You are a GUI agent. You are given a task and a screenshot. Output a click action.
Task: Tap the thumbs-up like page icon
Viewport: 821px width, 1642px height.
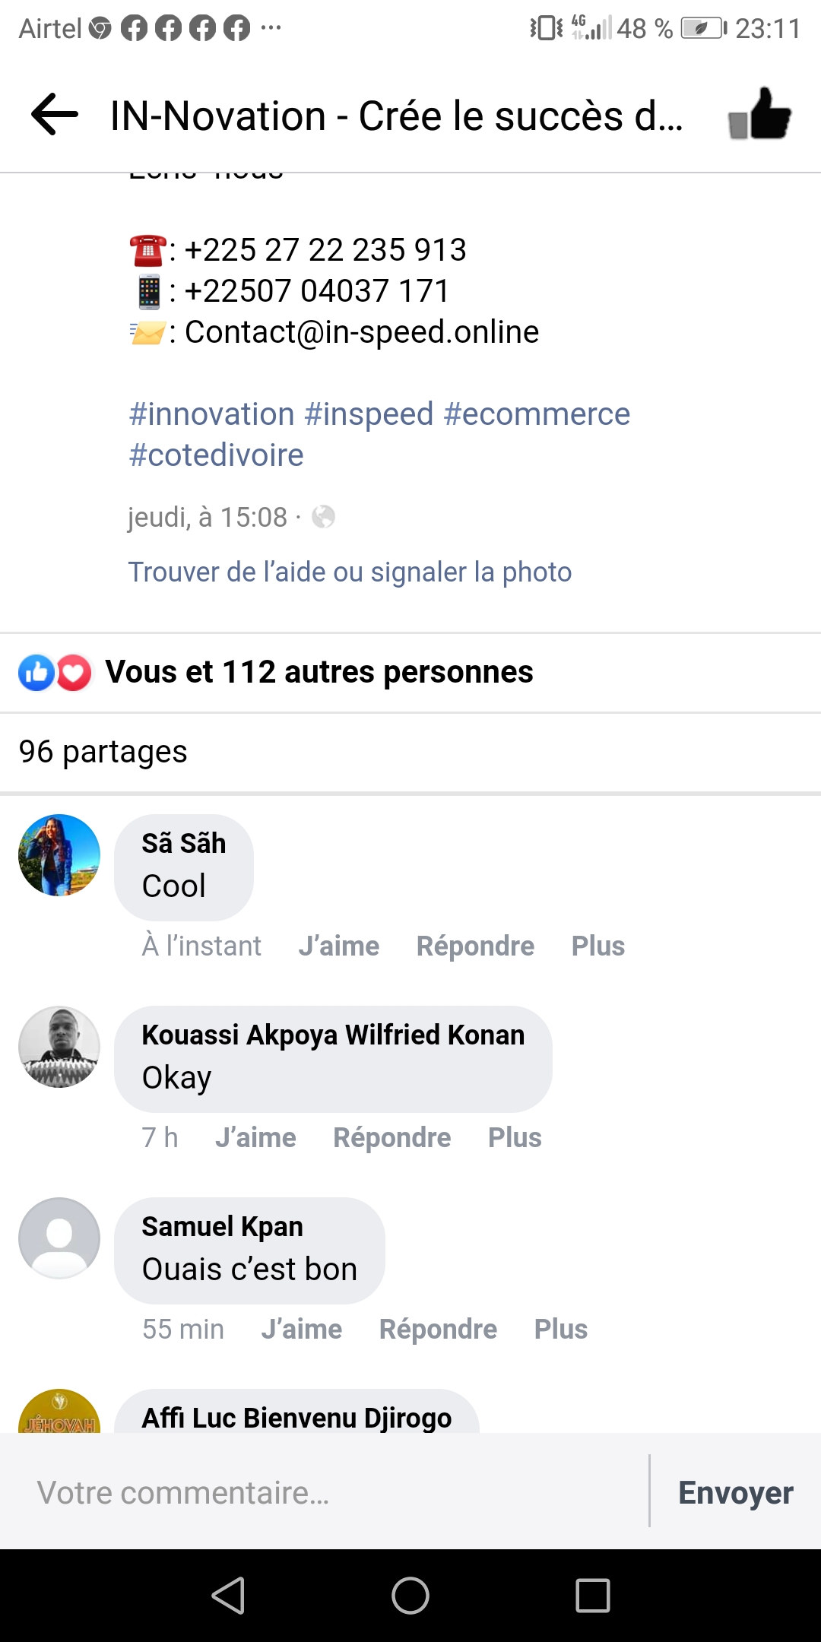[x=759, y=115]
